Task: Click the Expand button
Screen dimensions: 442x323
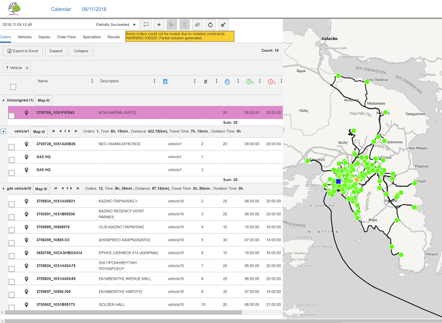Action: [56, 51]
